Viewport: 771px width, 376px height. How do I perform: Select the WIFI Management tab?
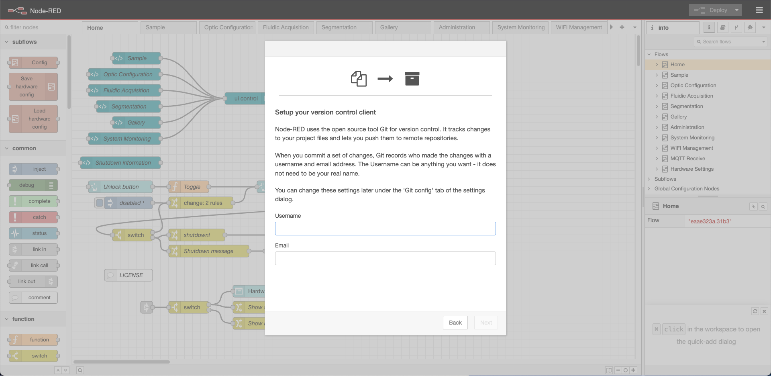(579, 27)
